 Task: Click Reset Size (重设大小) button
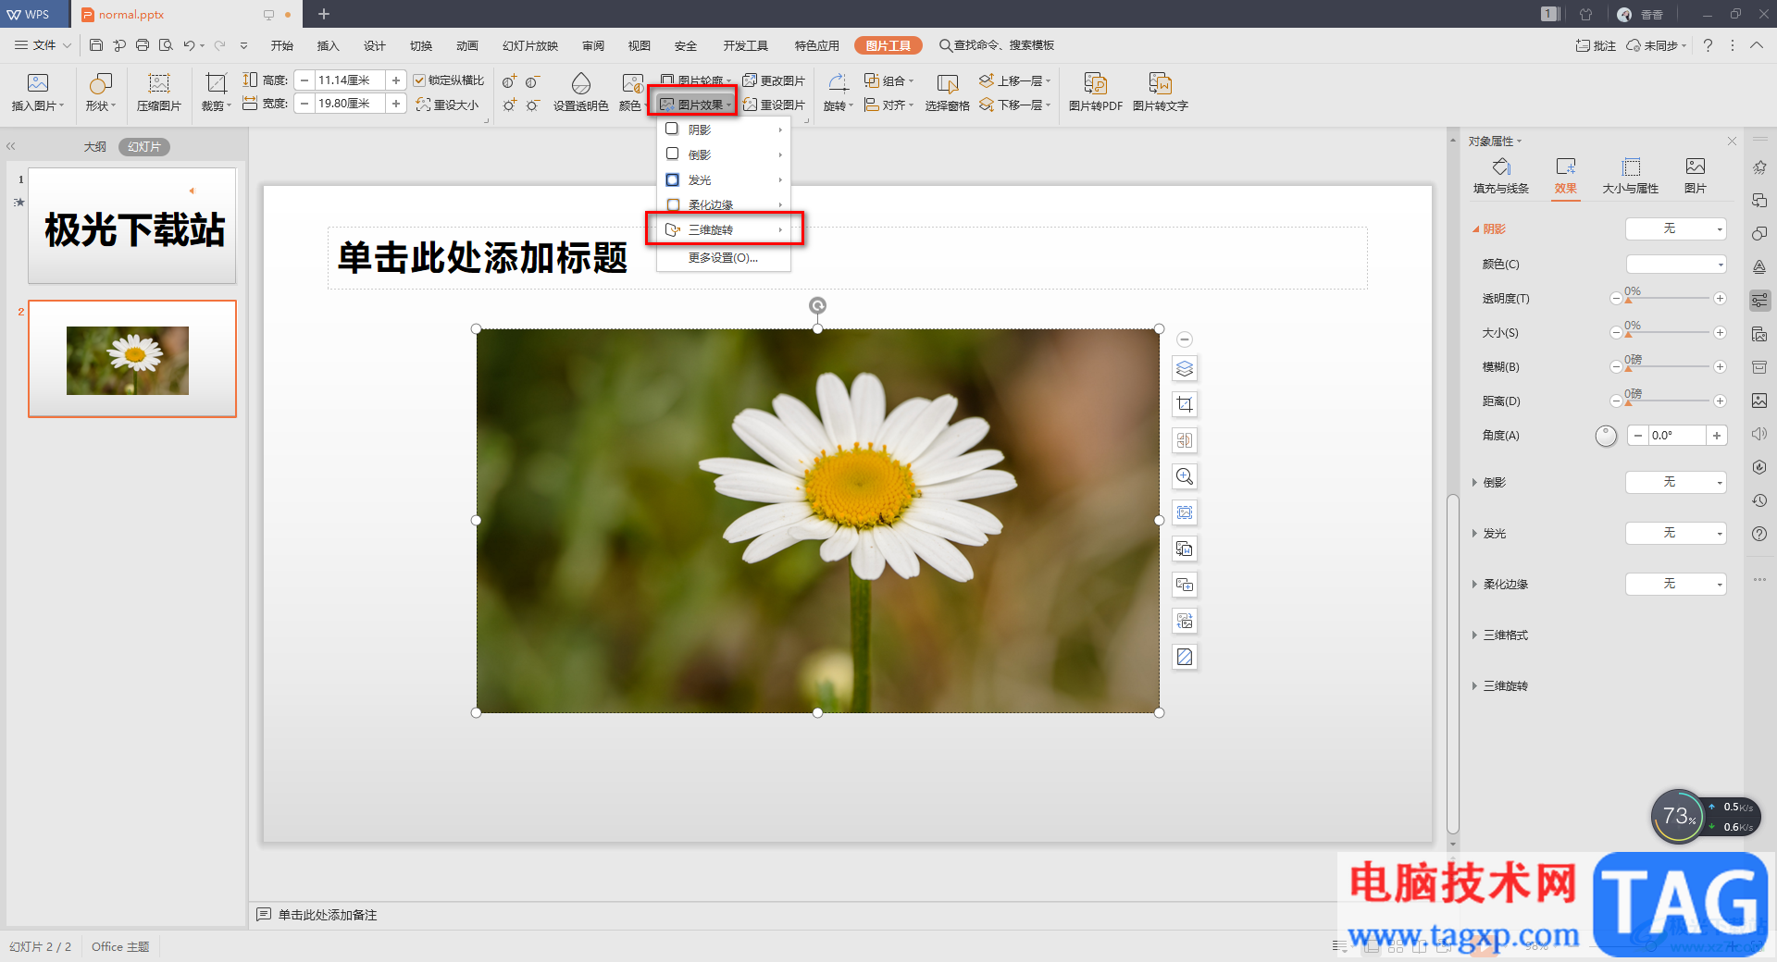[447, 105]
